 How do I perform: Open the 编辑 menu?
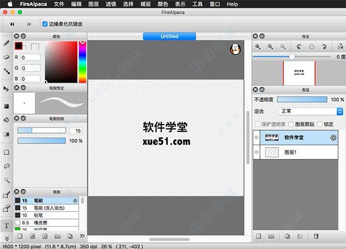(x=76, y=4)
